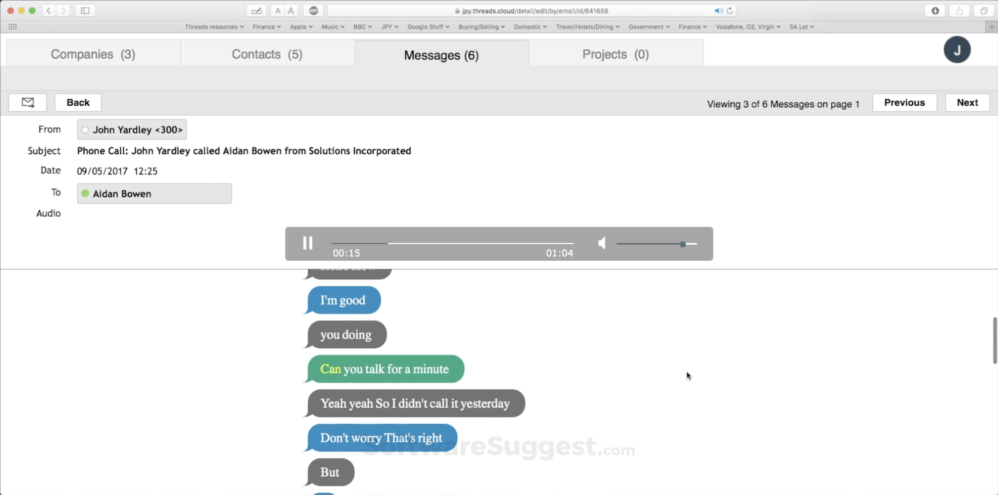Screen dimensions: 998x495
Task: Pause the audio playback
Action: (307, 243)
